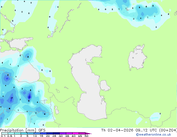Click the date 'Th 02-04-2026'
The image size is (177, 137).
[117, 130]
